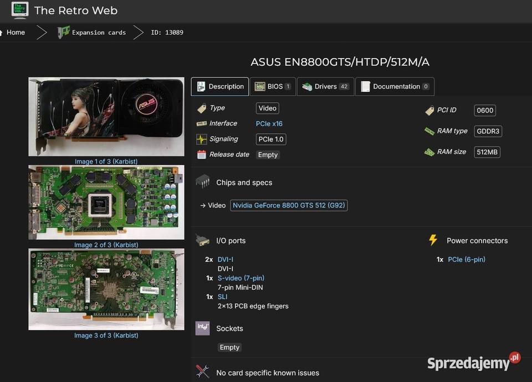This screenshot has width=532, height=382.
Task: Click the Sockets Intel icon
Action: point(203,328)
